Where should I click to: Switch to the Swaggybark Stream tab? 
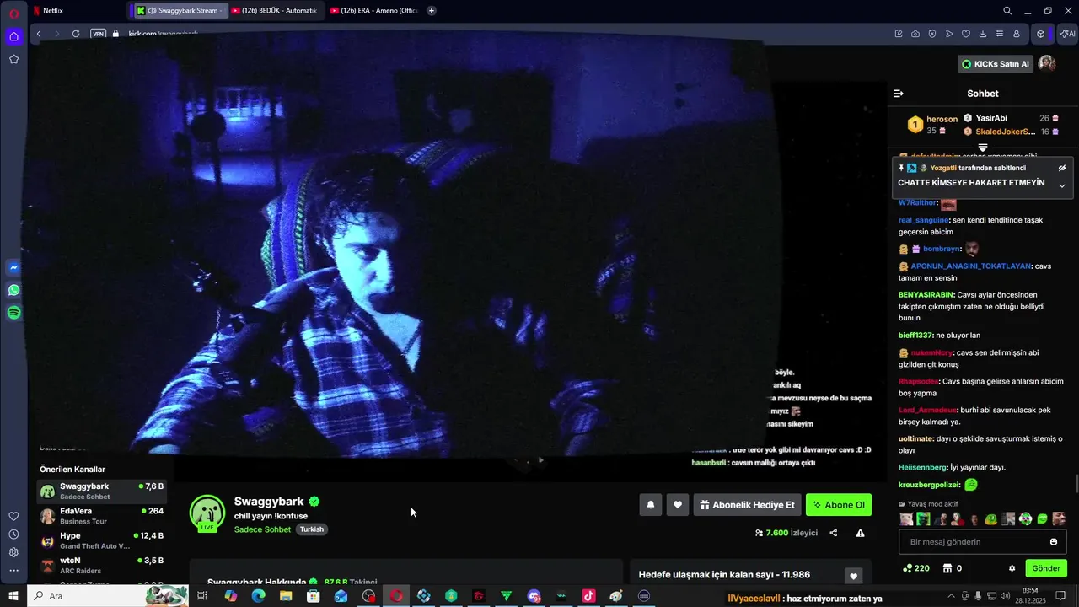pos(179,10)
